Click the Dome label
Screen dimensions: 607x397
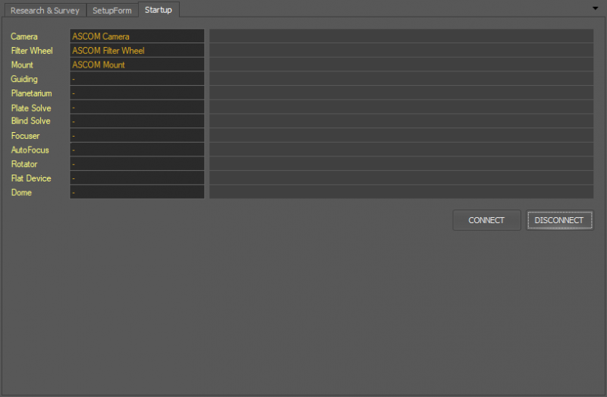pyautogui.click(x=21, y=193)
